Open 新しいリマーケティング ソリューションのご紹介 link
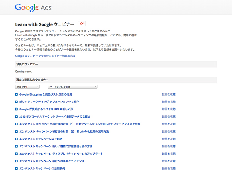Viewport: 232px width, 174px height. (x=49, y=102)
